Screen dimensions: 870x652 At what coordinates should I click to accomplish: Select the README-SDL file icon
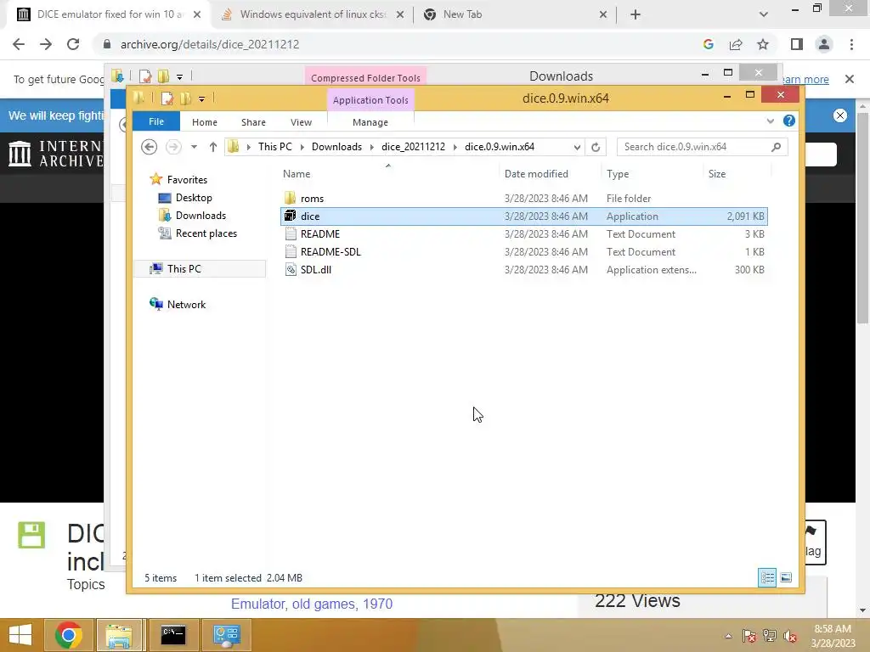(x=291, y=251)
